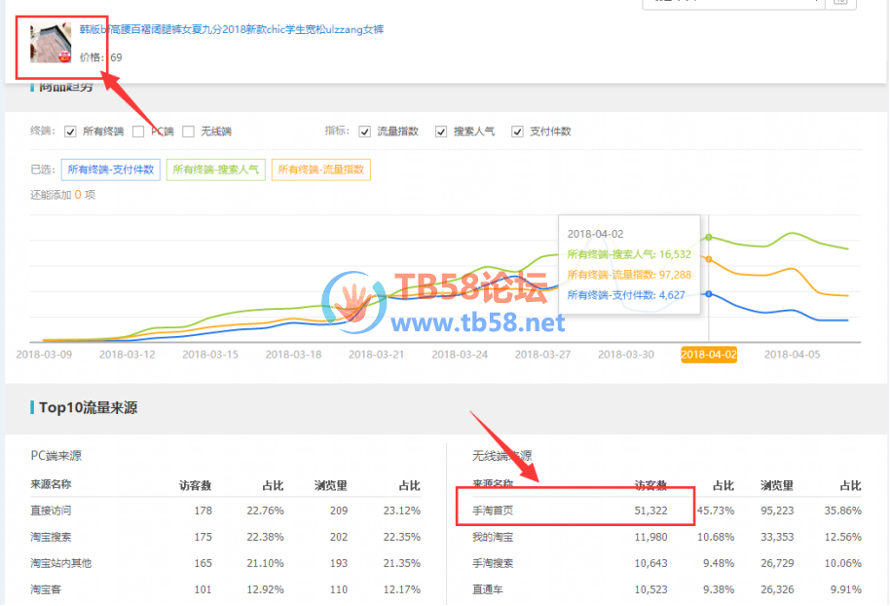890x606 pixels.
Task: Click the 22.76% share value
Action: (265, 511)
